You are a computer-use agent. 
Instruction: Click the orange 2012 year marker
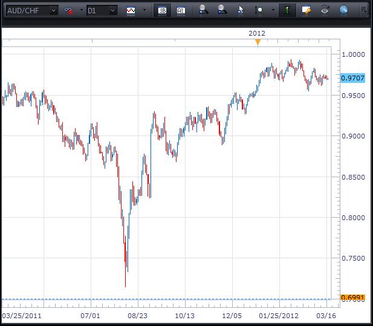point(258,42)
